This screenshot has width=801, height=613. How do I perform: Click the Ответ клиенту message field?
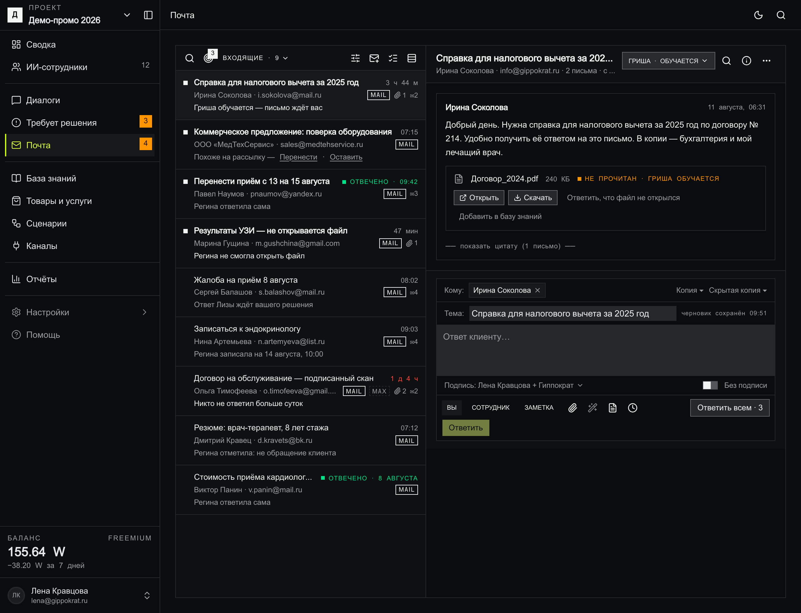click(605, 350)
